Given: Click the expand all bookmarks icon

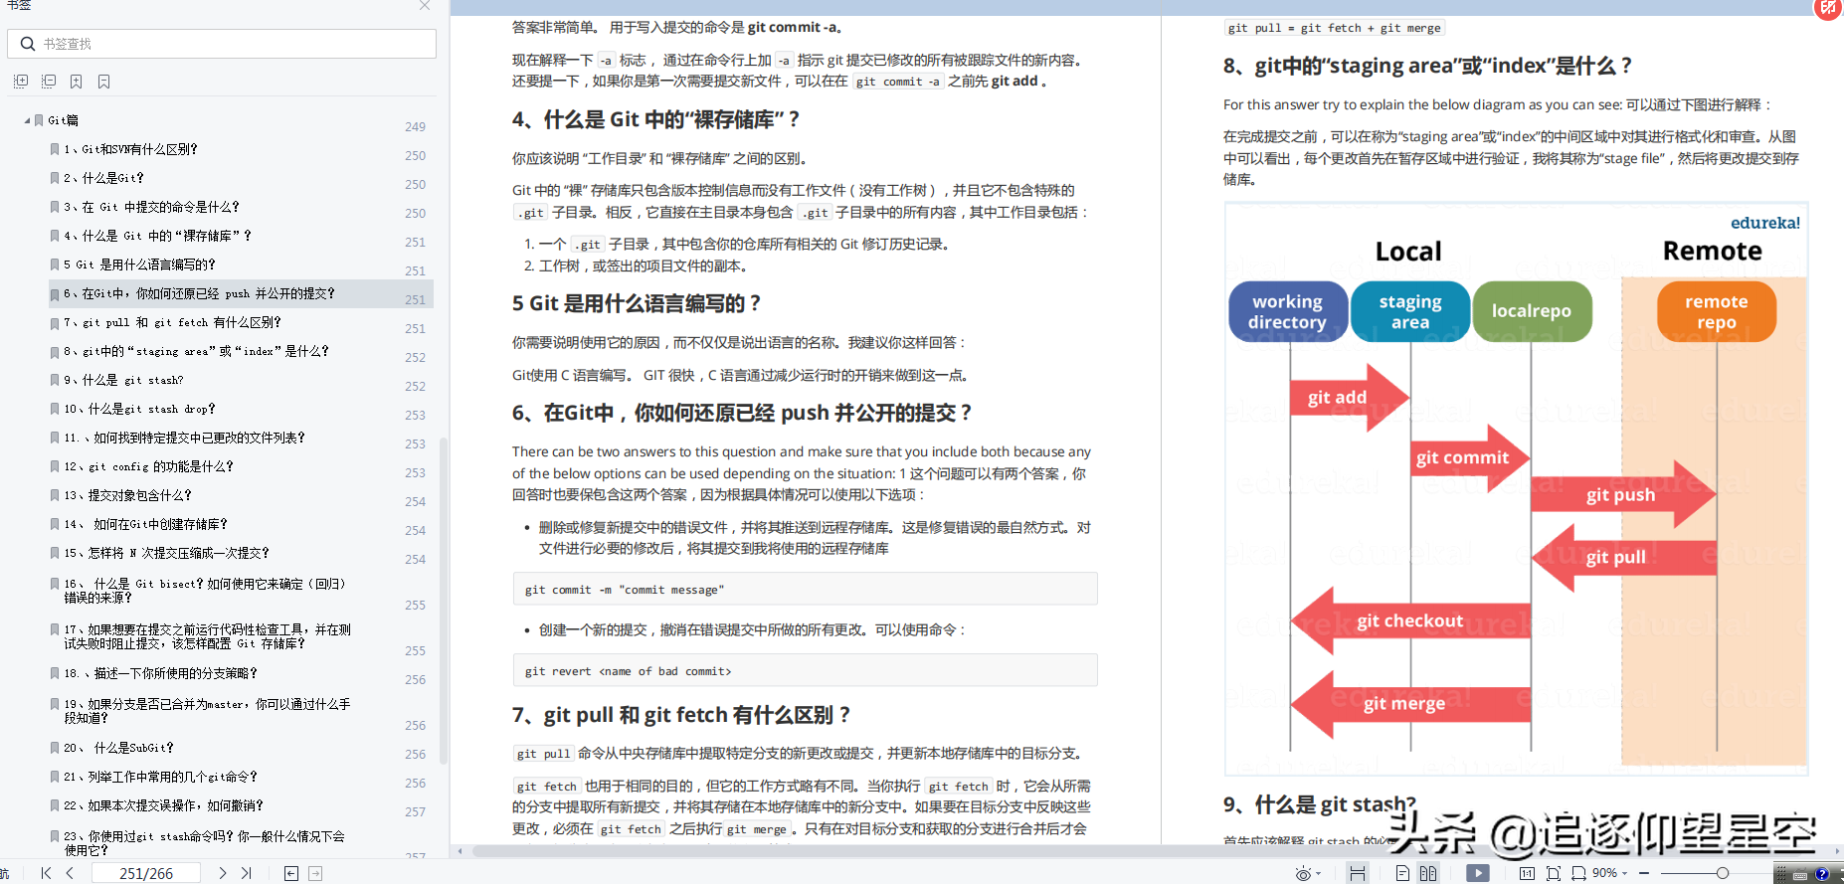Looking at the screenshot, I should [x=21, y=82].
